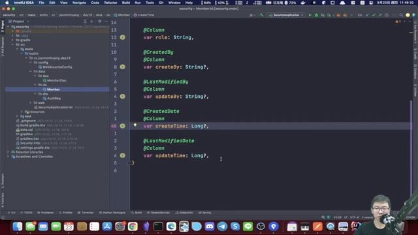The height and width of the screenshot is (235, 418).
Task: Open the Project view selector dropdown
Action: pyautogui.click(x=19, y=22)
